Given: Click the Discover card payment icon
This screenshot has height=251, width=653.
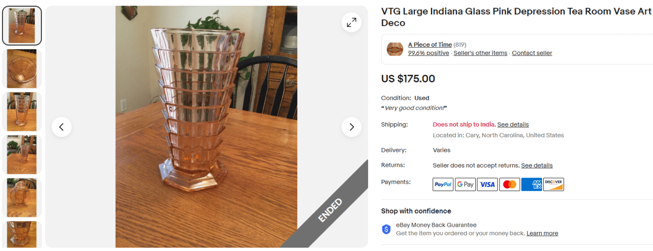Looking at the screenshot, I should (x=554, y=184).
